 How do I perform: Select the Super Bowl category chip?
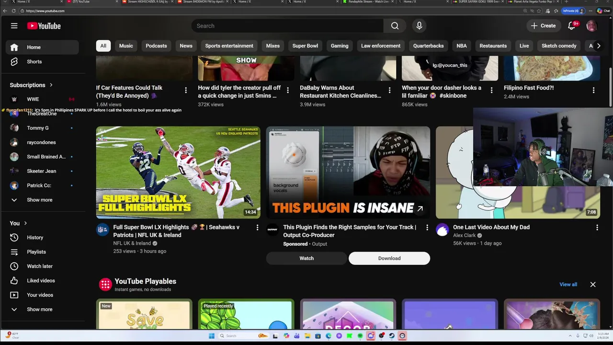(x=305, y=46)
